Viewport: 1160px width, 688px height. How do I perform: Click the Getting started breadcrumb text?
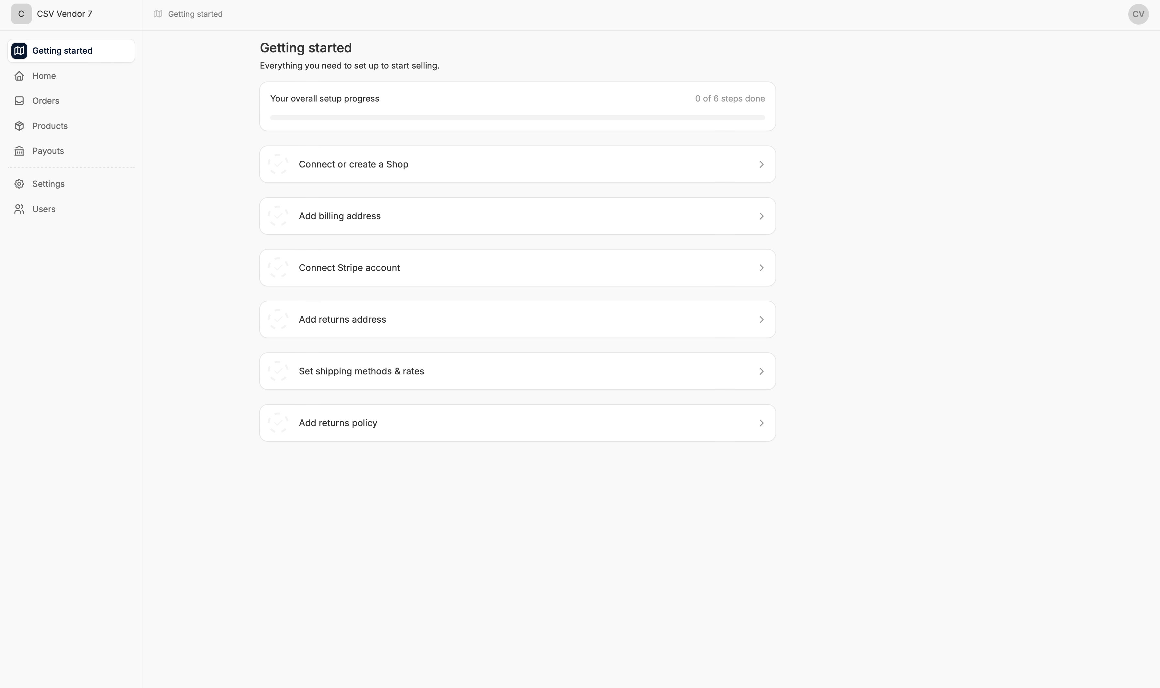point(195,14)
